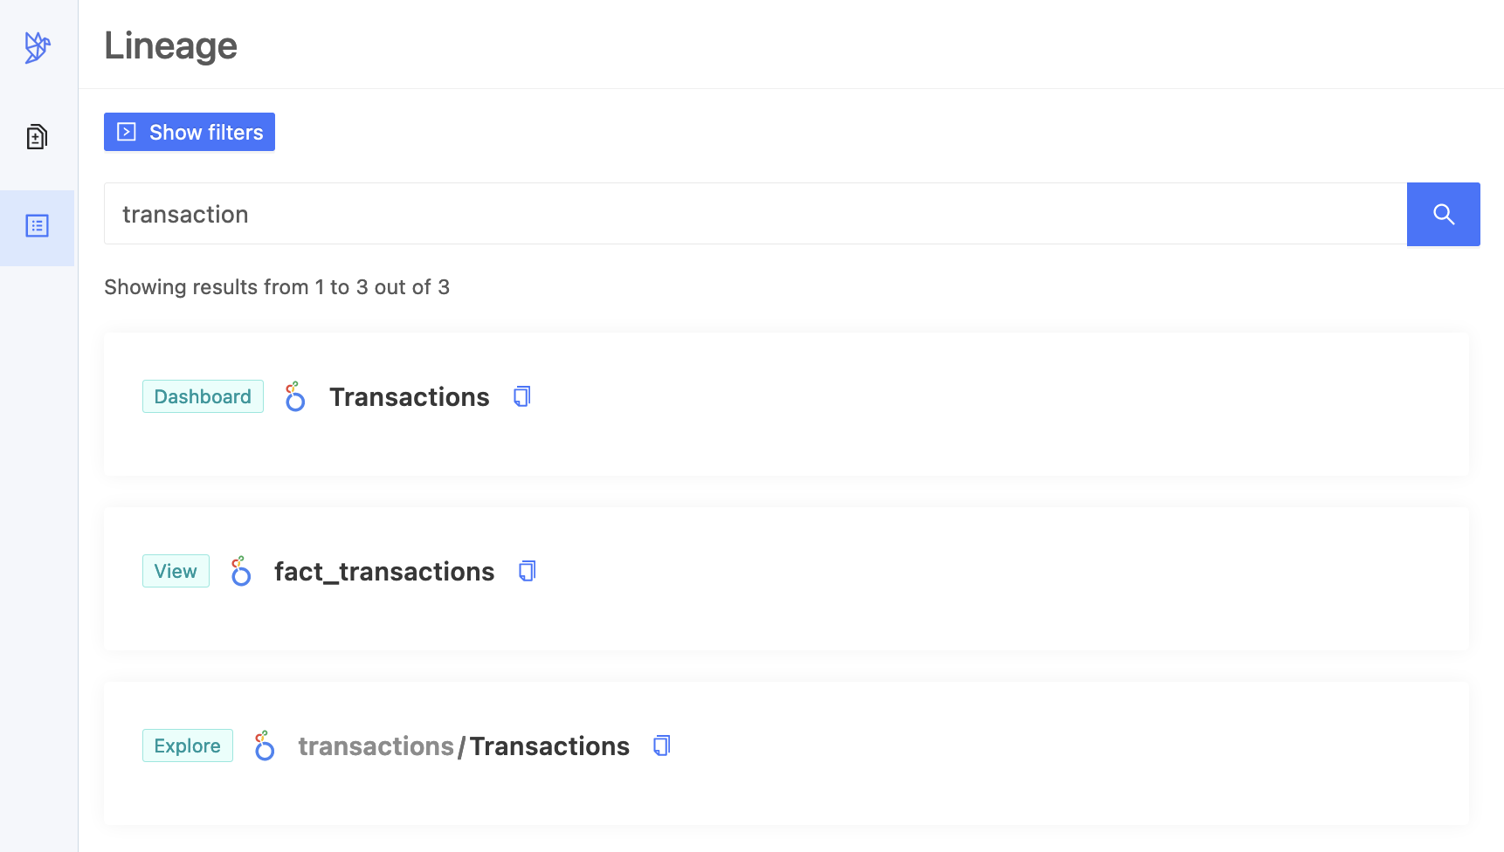This screenshot has height=852, width=1504.
Task: Click the Lineage page heading
Action: [170, 45]
